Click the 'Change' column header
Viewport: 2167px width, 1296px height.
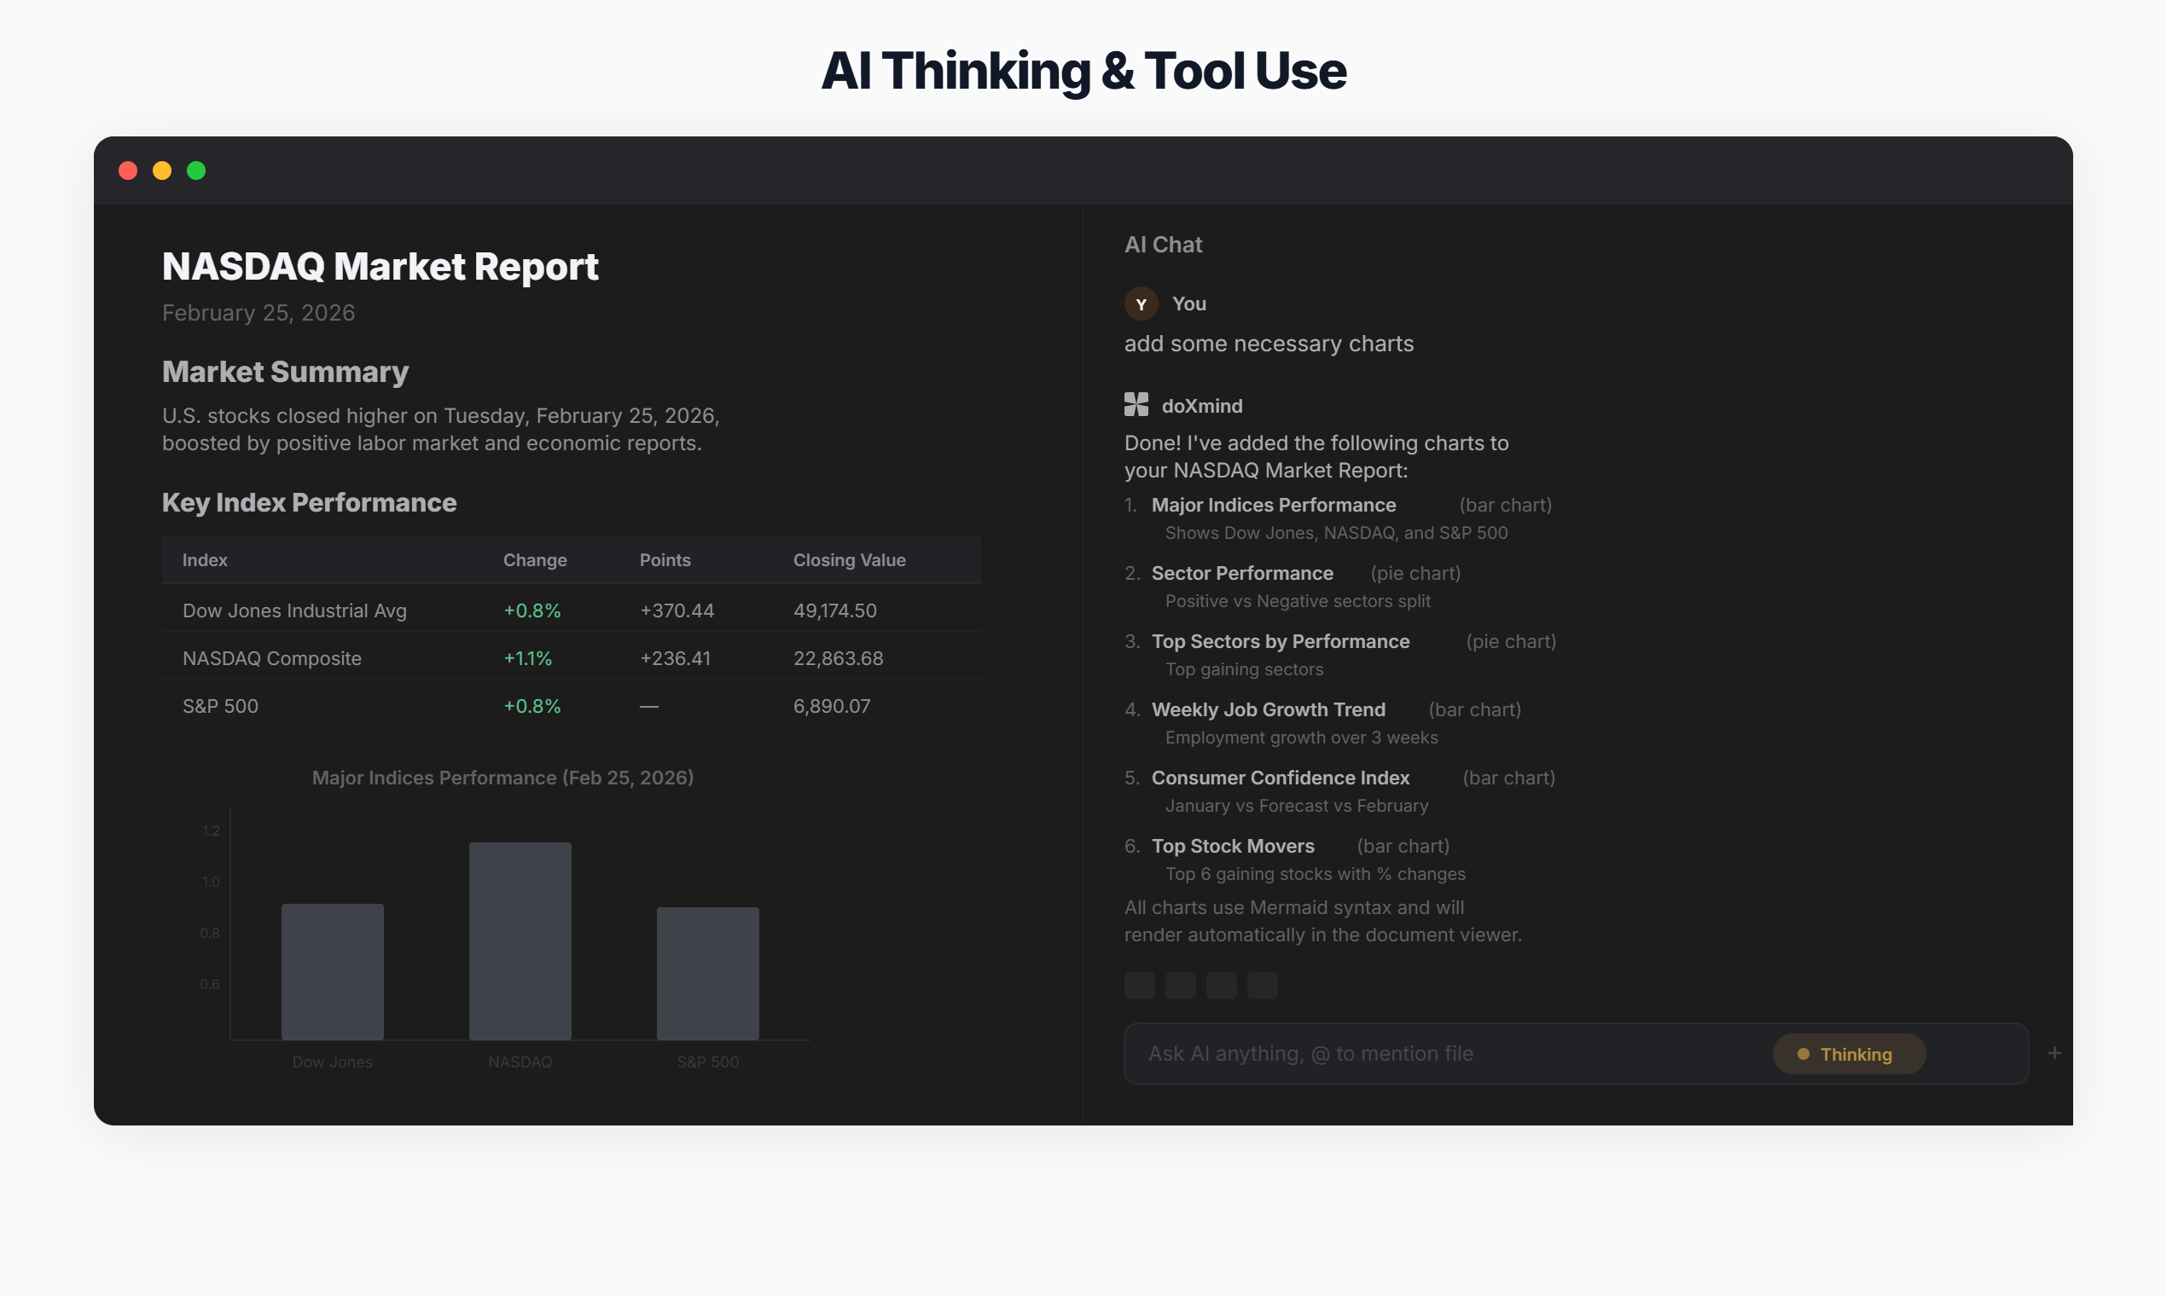coord(535,560)
